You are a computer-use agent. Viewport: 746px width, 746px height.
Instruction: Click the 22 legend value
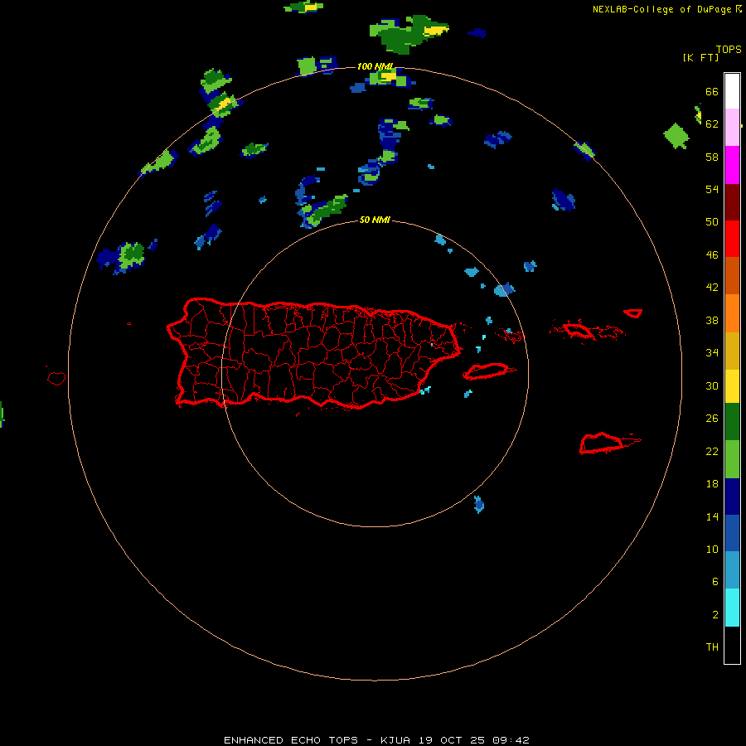pyautogui.click(x=712, y=451)
